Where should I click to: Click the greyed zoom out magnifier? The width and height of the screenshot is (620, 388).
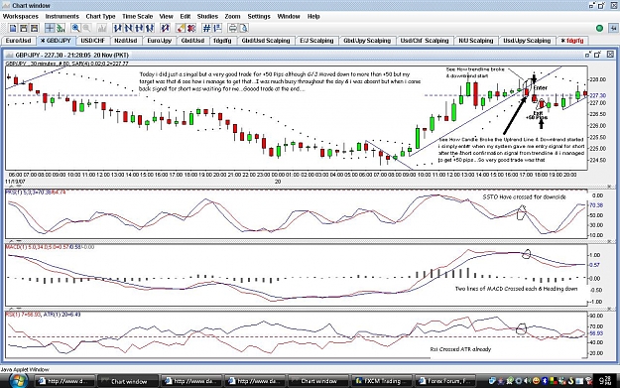[86, 28]
